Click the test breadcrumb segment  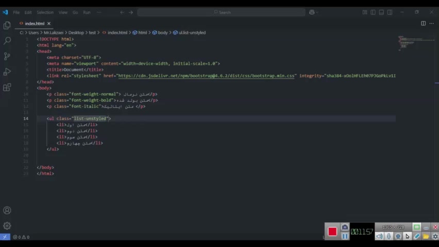point(92,33)
